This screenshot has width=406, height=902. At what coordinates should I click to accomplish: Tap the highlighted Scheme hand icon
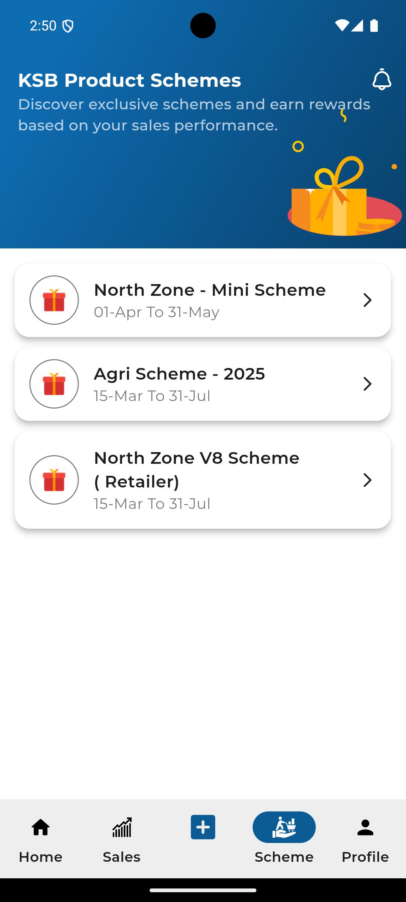point(284,827)
